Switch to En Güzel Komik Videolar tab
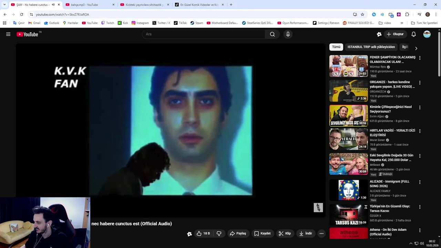Screen dimensions: 441x248 199,5
